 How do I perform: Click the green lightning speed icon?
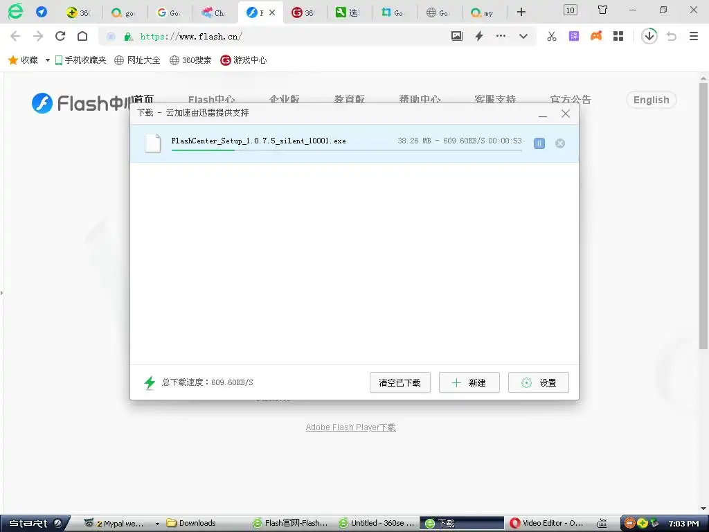pyautogui.click(x=150, y=382)
